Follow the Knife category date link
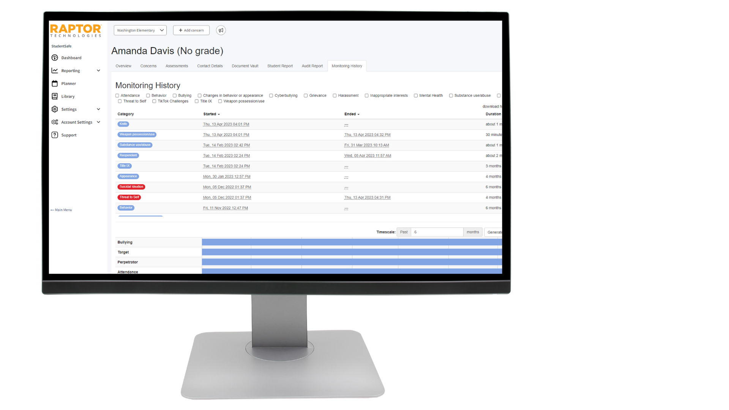 tap(226, 124)
